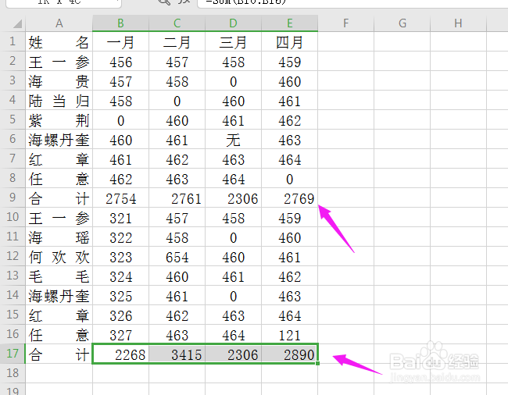
Task: Click the 海贵 name cell
Action: click(59, 81)
